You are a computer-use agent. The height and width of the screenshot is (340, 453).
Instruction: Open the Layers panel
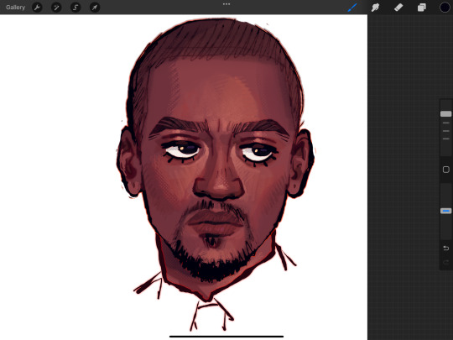pyautogui.click(x=421, y=8)
